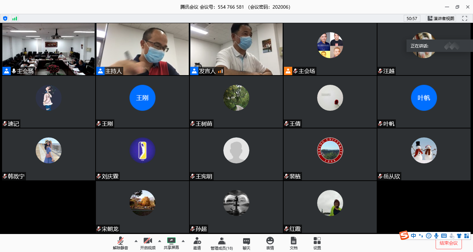Open 管理成员(18) member management
473x252 pixels.
[222, 243]
